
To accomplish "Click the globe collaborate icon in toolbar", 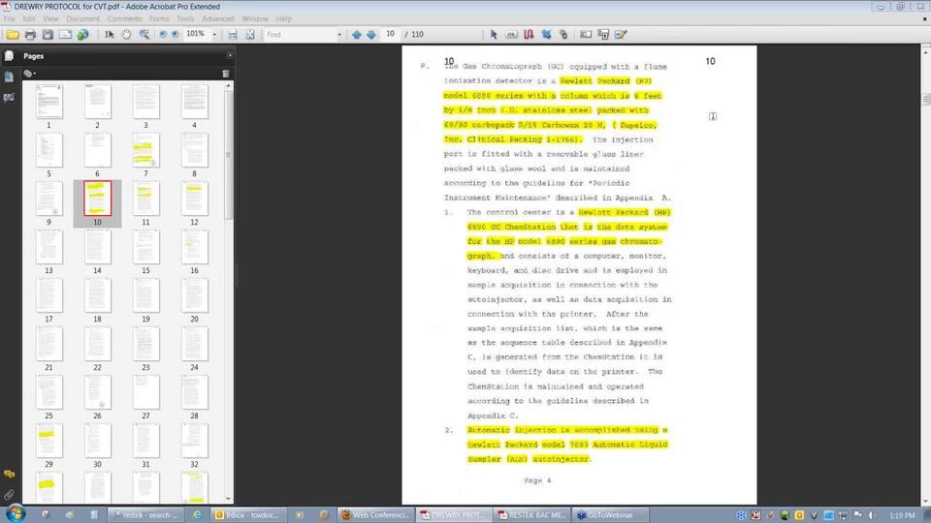I will (x=82, y=35).
